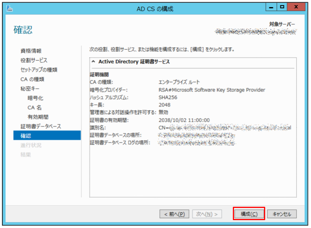Click the ハッシュ アルゴリズム: label
Viewport: 311px width, 228px height.
[109, 98]
